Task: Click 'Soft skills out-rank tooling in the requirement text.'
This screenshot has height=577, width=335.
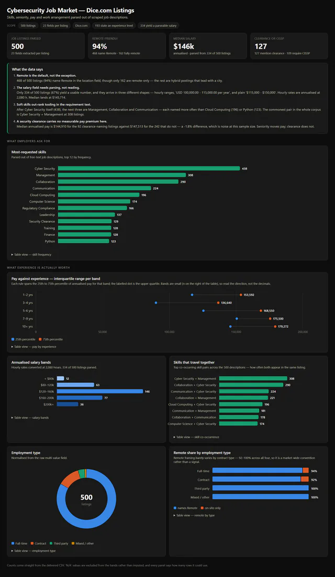Action: pyautogui.click(x=54, y=105)
